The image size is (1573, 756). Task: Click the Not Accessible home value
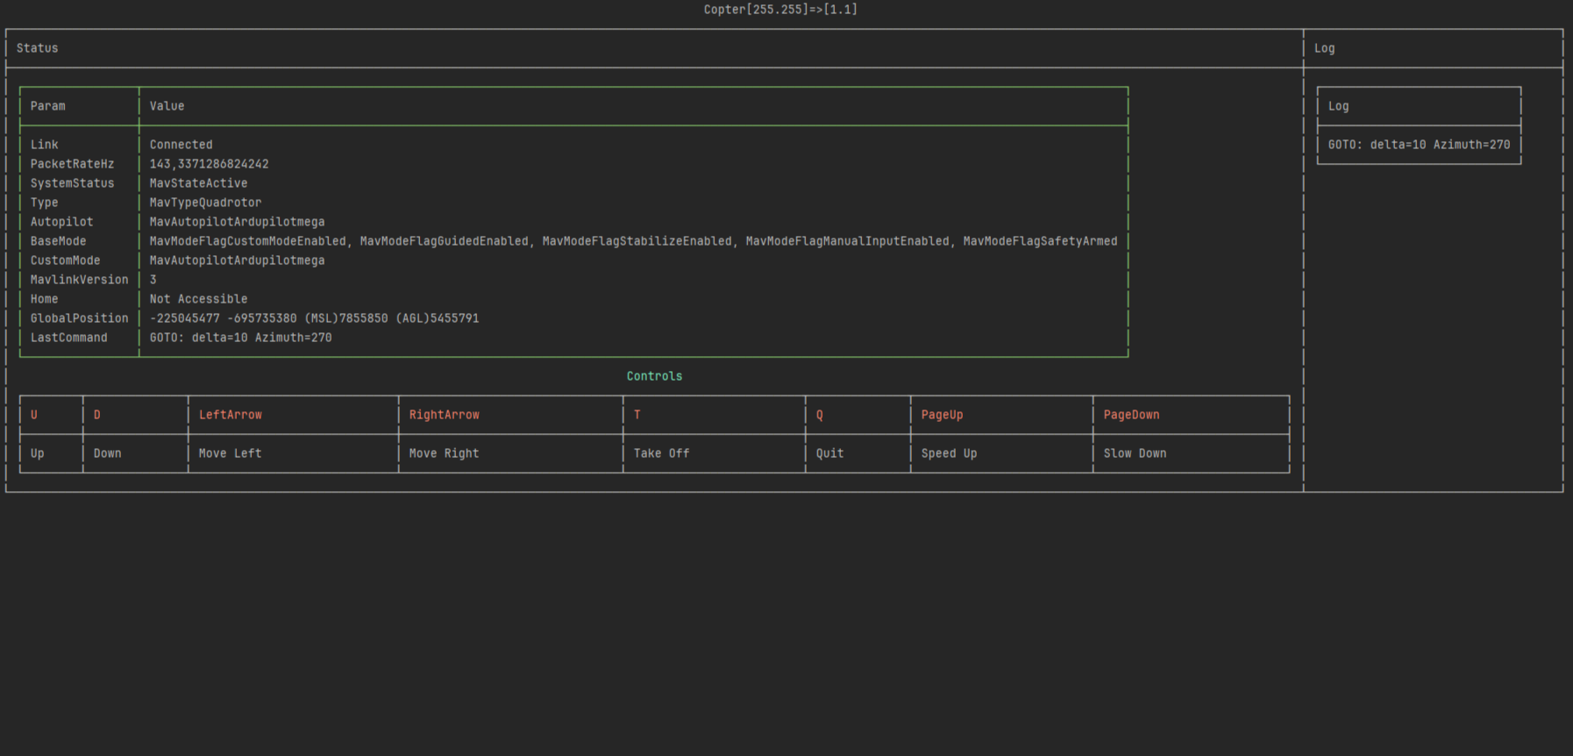point(198,299)
